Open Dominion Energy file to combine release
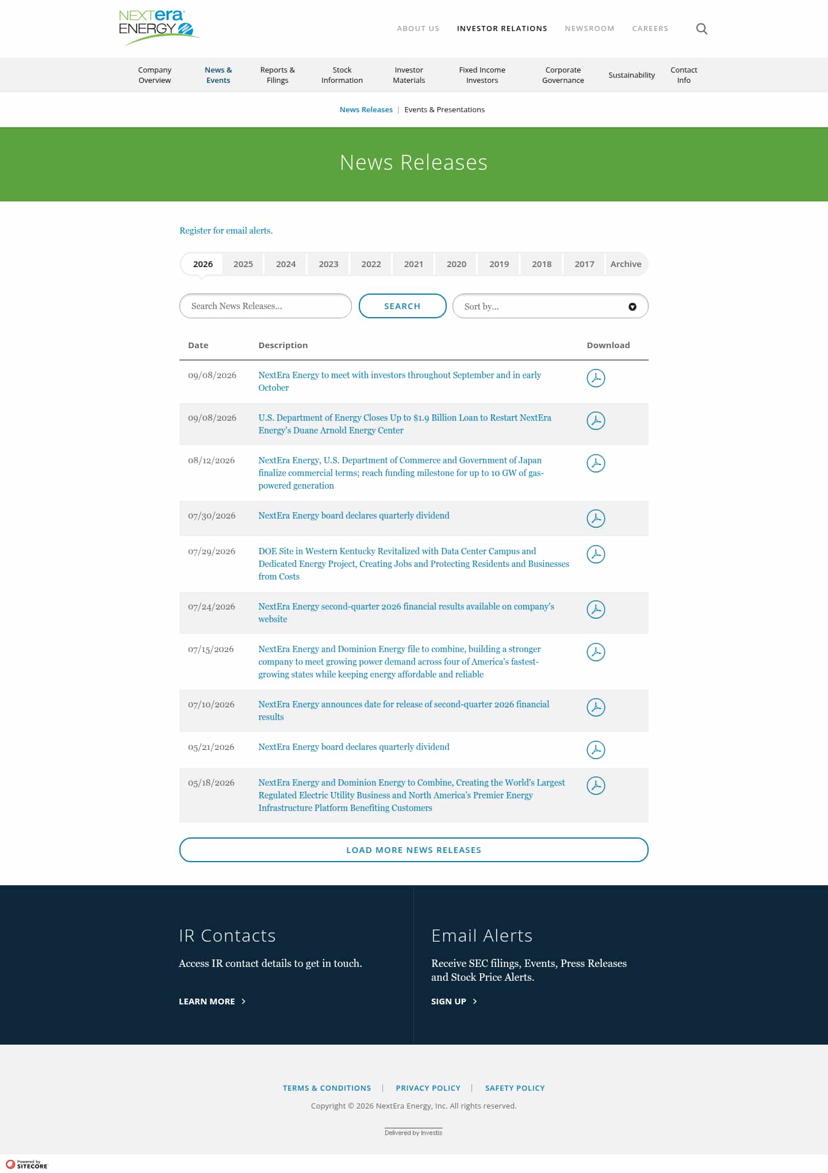Viewport: 828px width, 1173px height. coord(400,661)
